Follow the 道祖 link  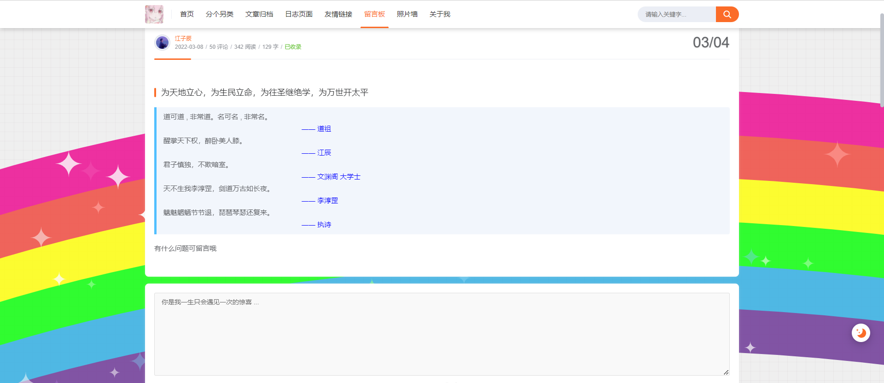(324, 129)
